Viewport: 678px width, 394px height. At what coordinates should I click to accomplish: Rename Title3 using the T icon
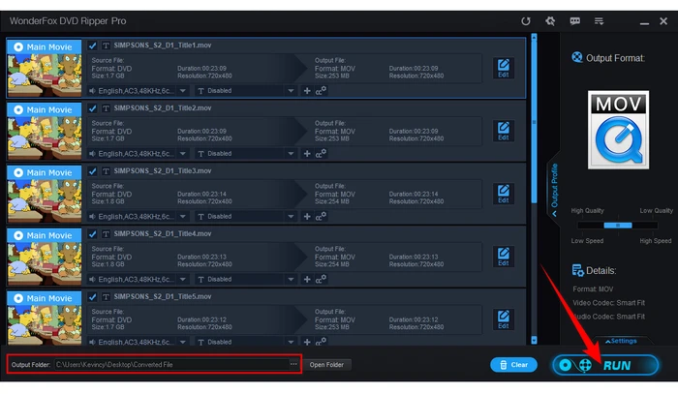tap(106, 171)
